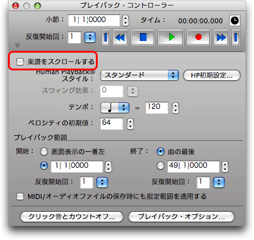The width and height of the screenshot is (254, 240).
Task: Click the スウィング効果 input field
Action: click(x=112, y=91)
